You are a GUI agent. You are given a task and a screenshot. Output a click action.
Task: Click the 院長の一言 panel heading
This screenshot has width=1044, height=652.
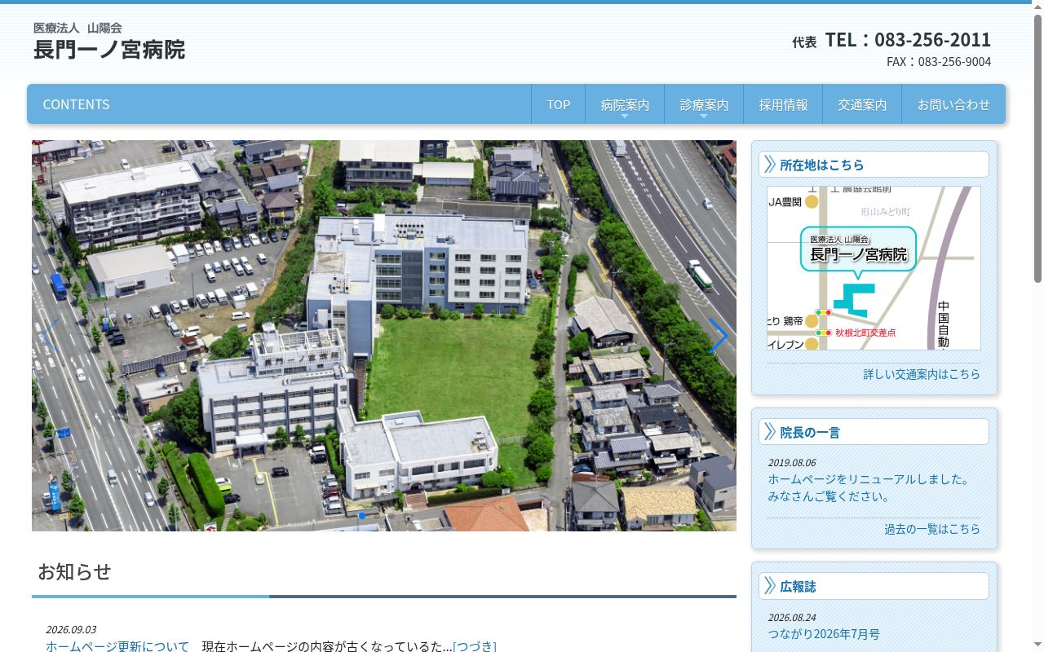[x=874, y=432]
